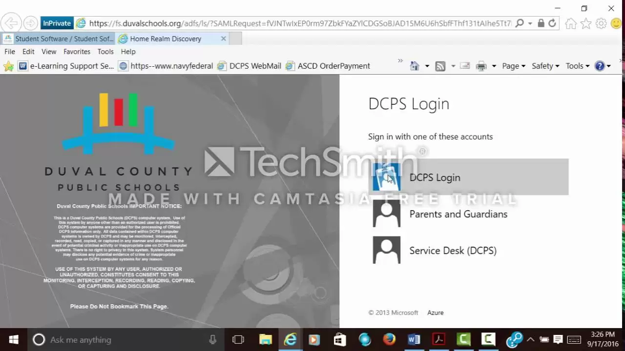
Task: Open the Page dropdown in command bar
Action: coord(514,66)
